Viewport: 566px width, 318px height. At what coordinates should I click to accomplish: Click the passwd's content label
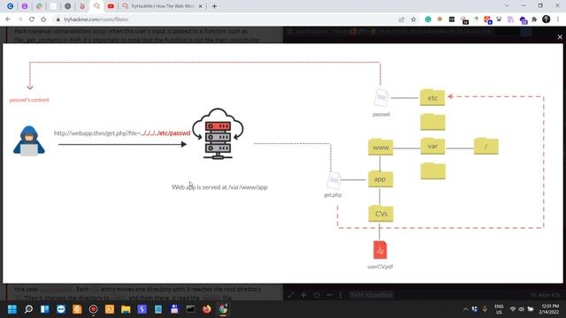click(x=29, y=100)
